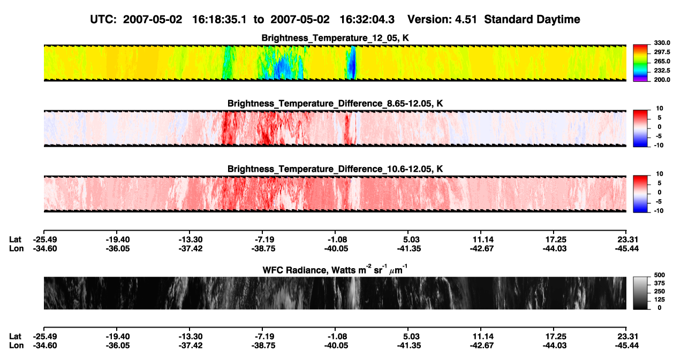This screenshot has height=357, width=696.
Task: Click longitude '-45.44' under the 10.6-12.05 panel
Action: pos(626,248)
